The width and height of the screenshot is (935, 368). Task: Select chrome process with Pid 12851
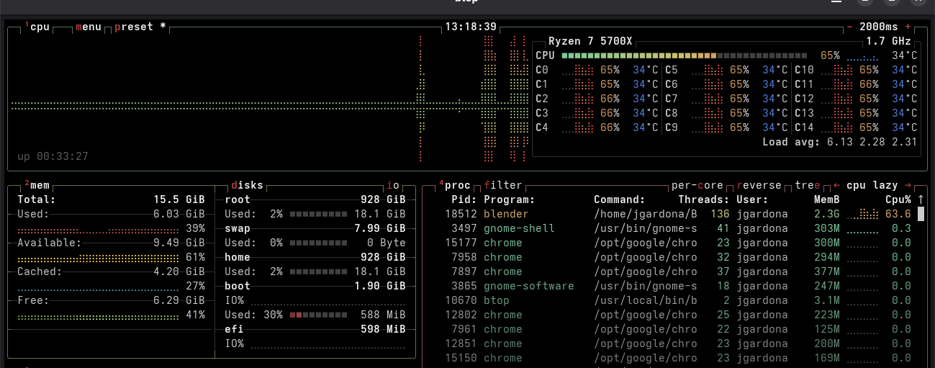(678, 344)
